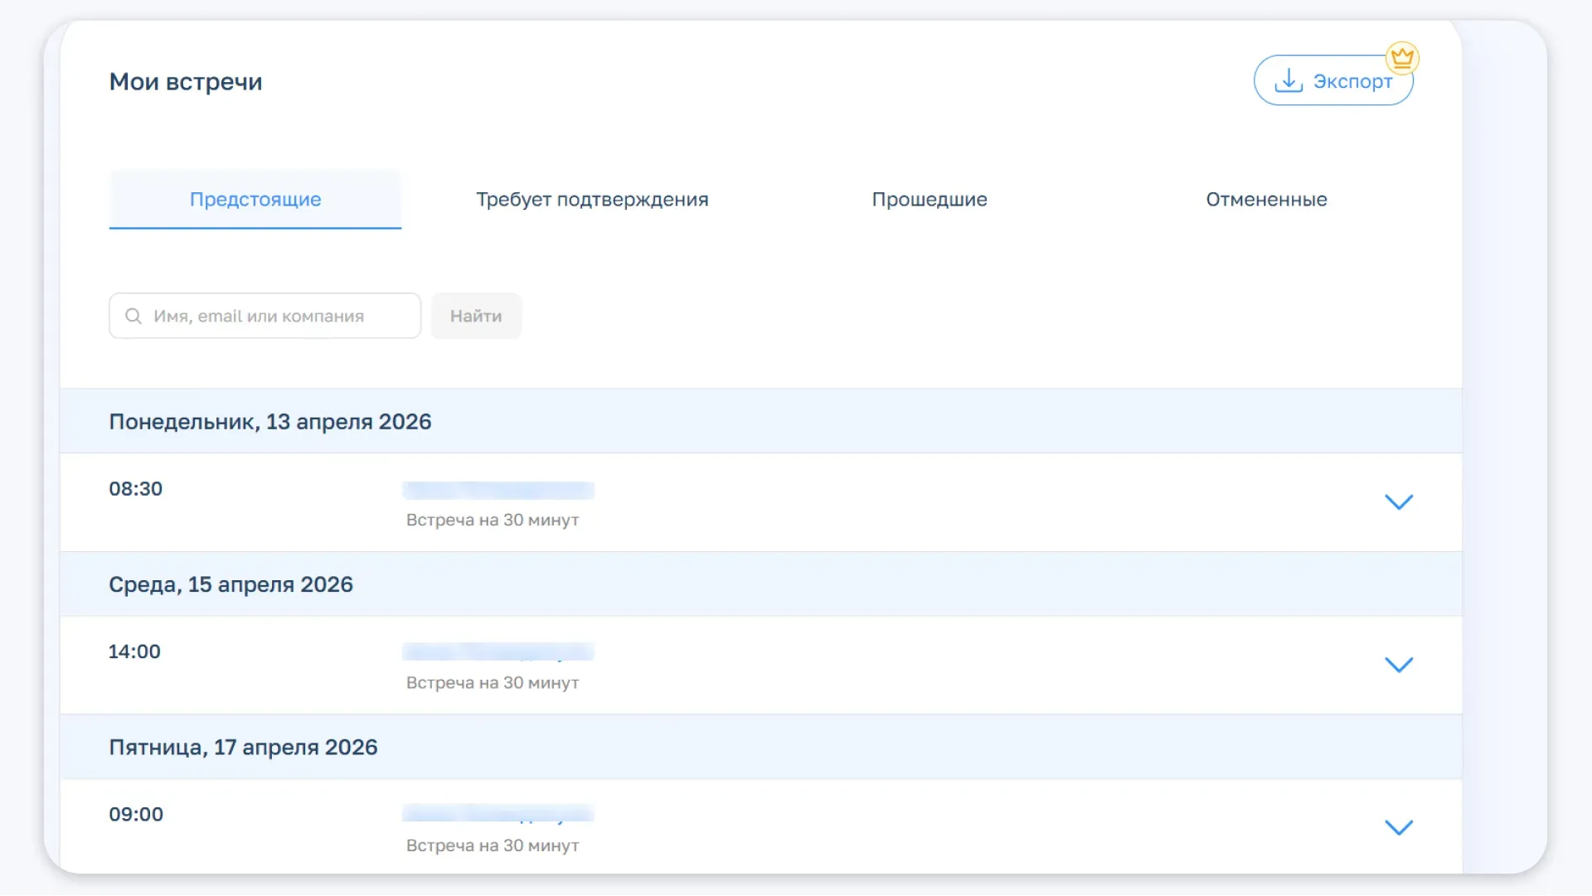
Task: Show the Отмененные meetings tab
Action: click(x=1266, y=200)
